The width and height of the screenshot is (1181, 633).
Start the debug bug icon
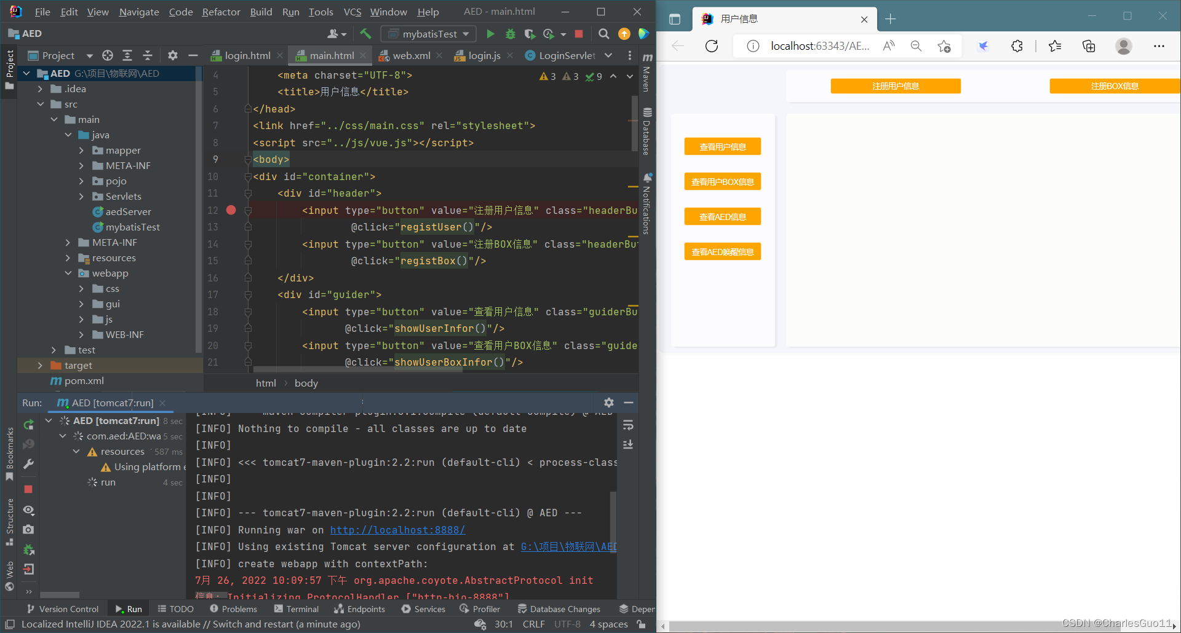[x=510, y=34]
